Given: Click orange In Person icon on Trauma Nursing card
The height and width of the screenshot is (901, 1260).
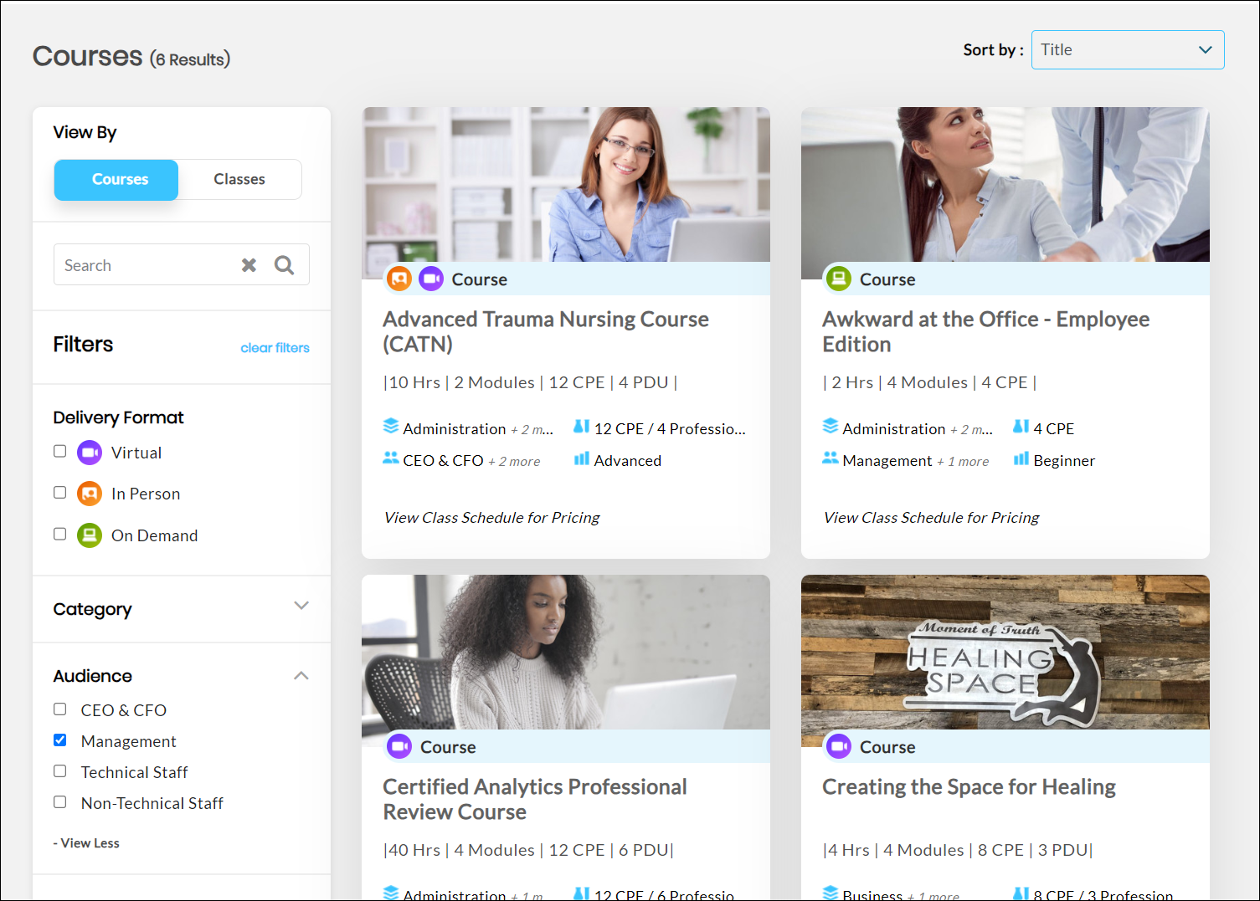Looking at the screenshot, I should (x=399, y=279).
